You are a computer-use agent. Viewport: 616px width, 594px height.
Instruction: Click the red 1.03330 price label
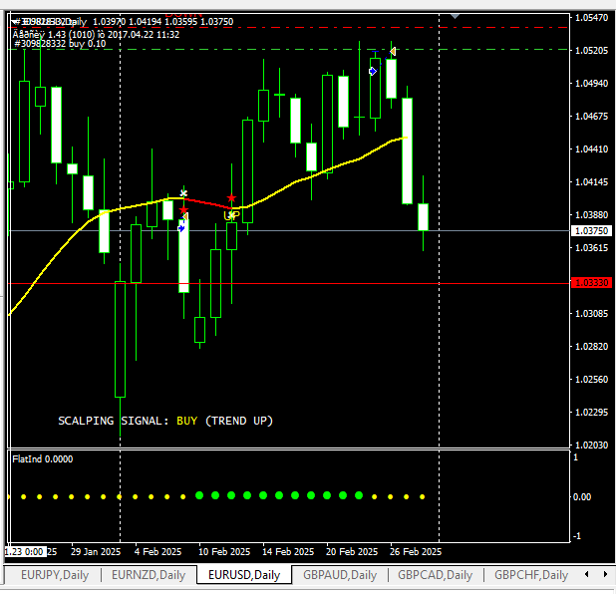coord(591,282)
